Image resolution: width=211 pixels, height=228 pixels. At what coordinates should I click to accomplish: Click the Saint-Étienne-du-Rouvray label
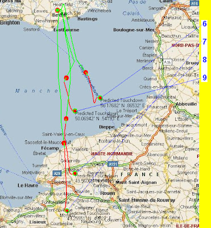click(147, 200)
